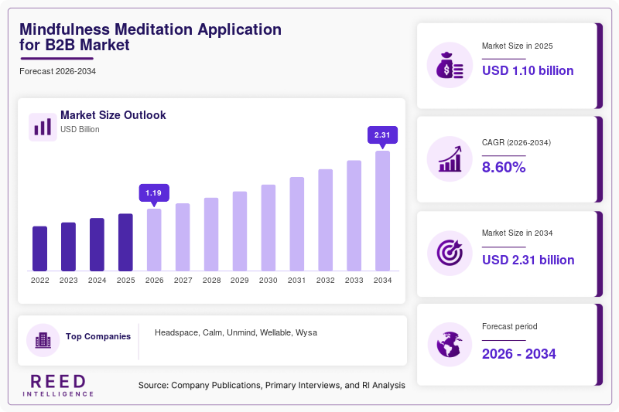Click the 2024 axis label

(x=97, y=281)
